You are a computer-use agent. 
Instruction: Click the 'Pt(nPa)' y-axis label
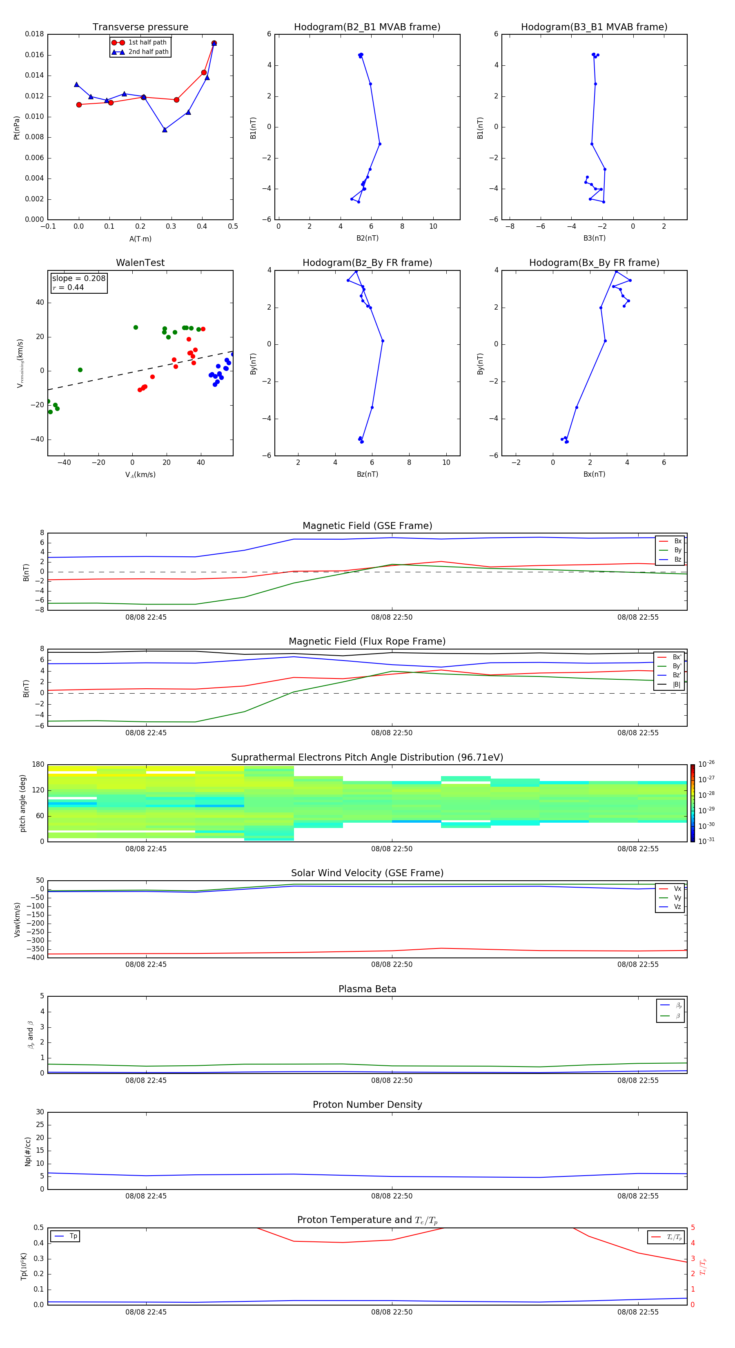coord(16,127)
